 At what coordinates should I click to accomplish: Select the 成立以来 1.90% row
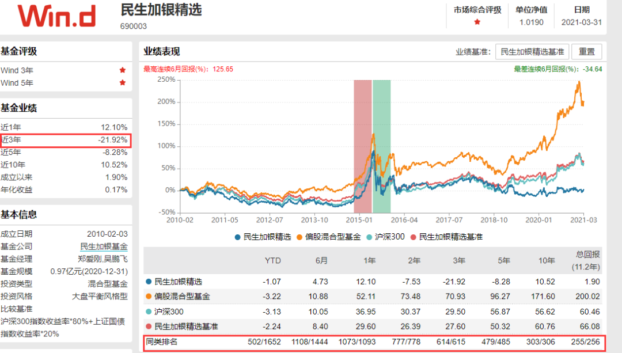[x=64, y=177]
